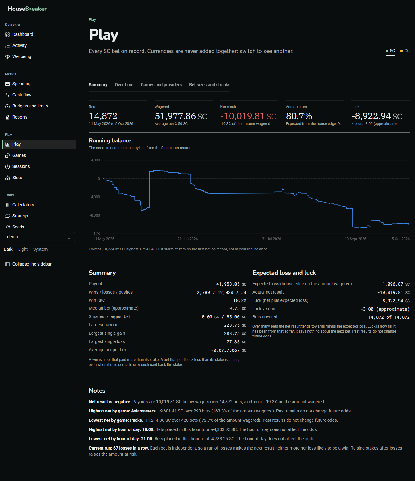Open the Sessions clock icon
415x481 pixels.
click(x=7, y=167)
